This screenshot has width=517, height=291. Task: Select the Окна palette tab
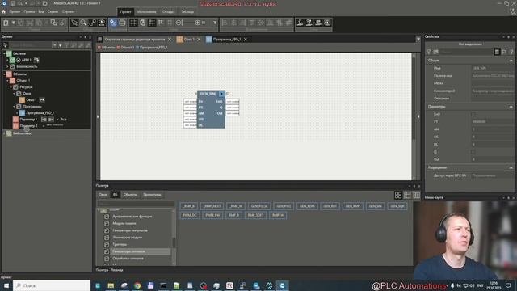103,195
